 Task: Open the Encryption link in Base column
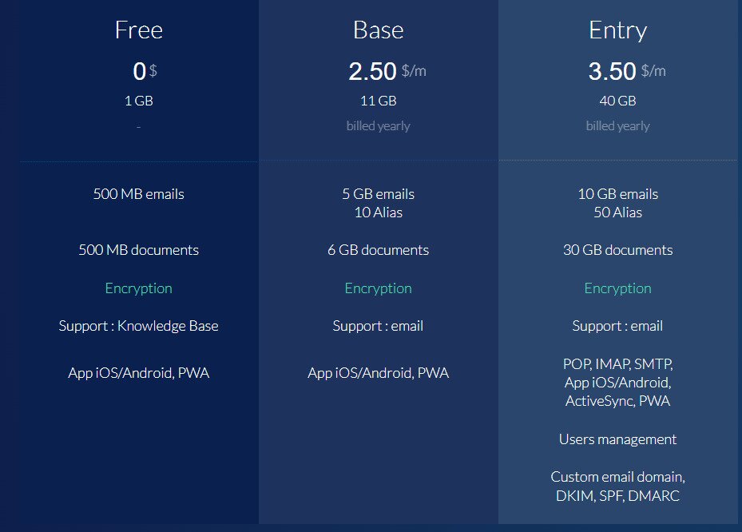click(378, 288)
